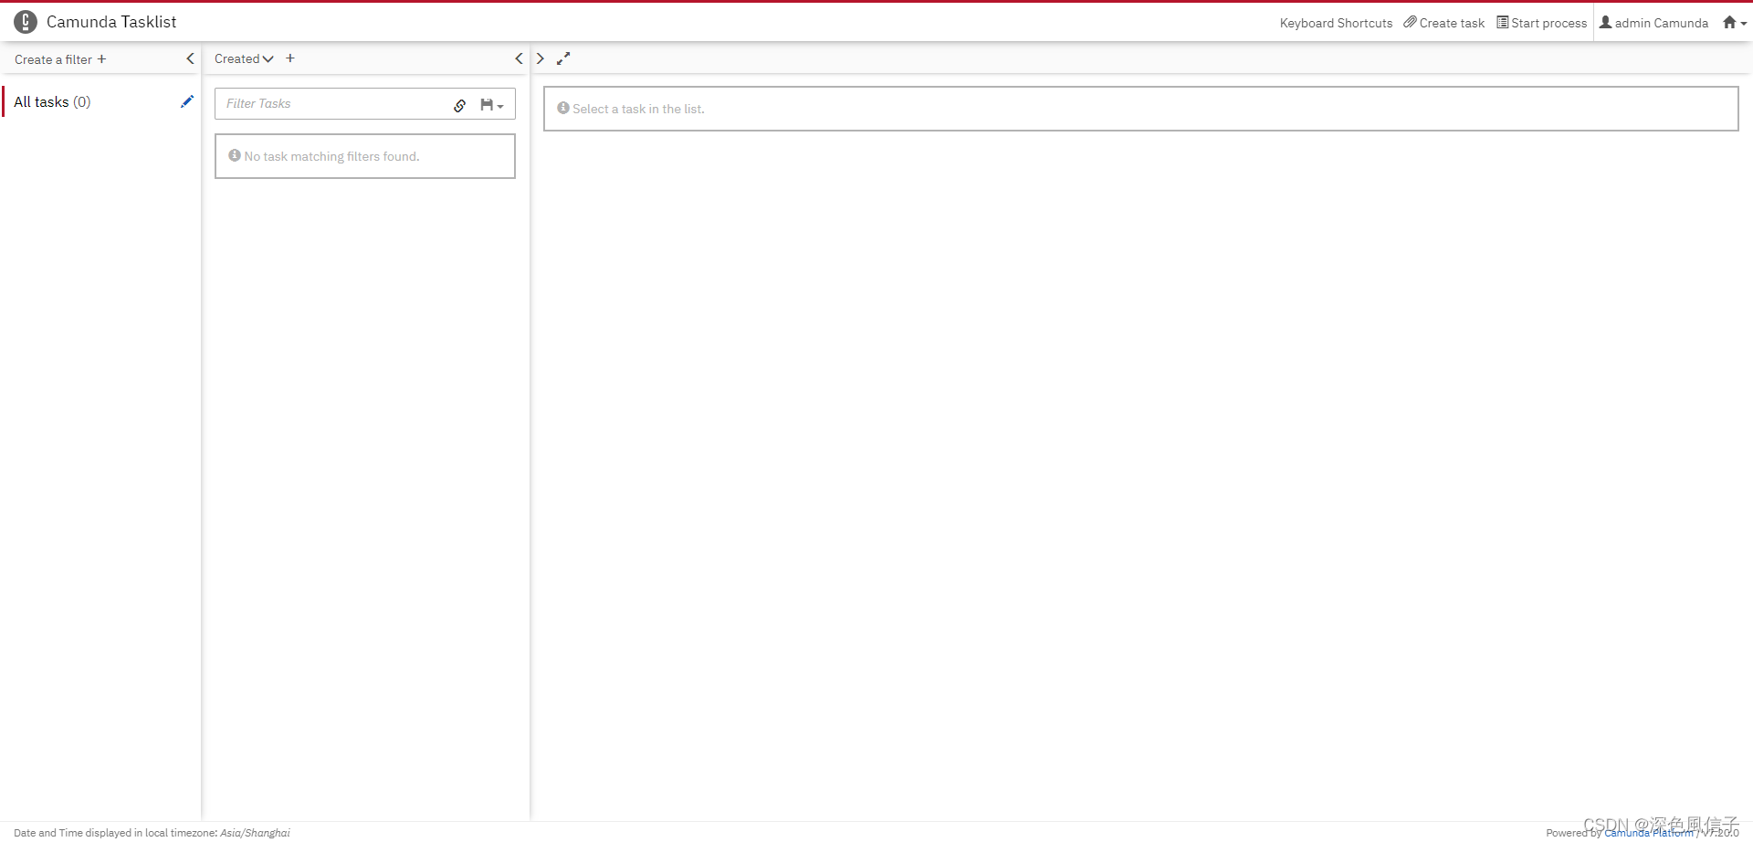
Task: Open Keyboard Shortcuts help
Action: point(1336,23)
